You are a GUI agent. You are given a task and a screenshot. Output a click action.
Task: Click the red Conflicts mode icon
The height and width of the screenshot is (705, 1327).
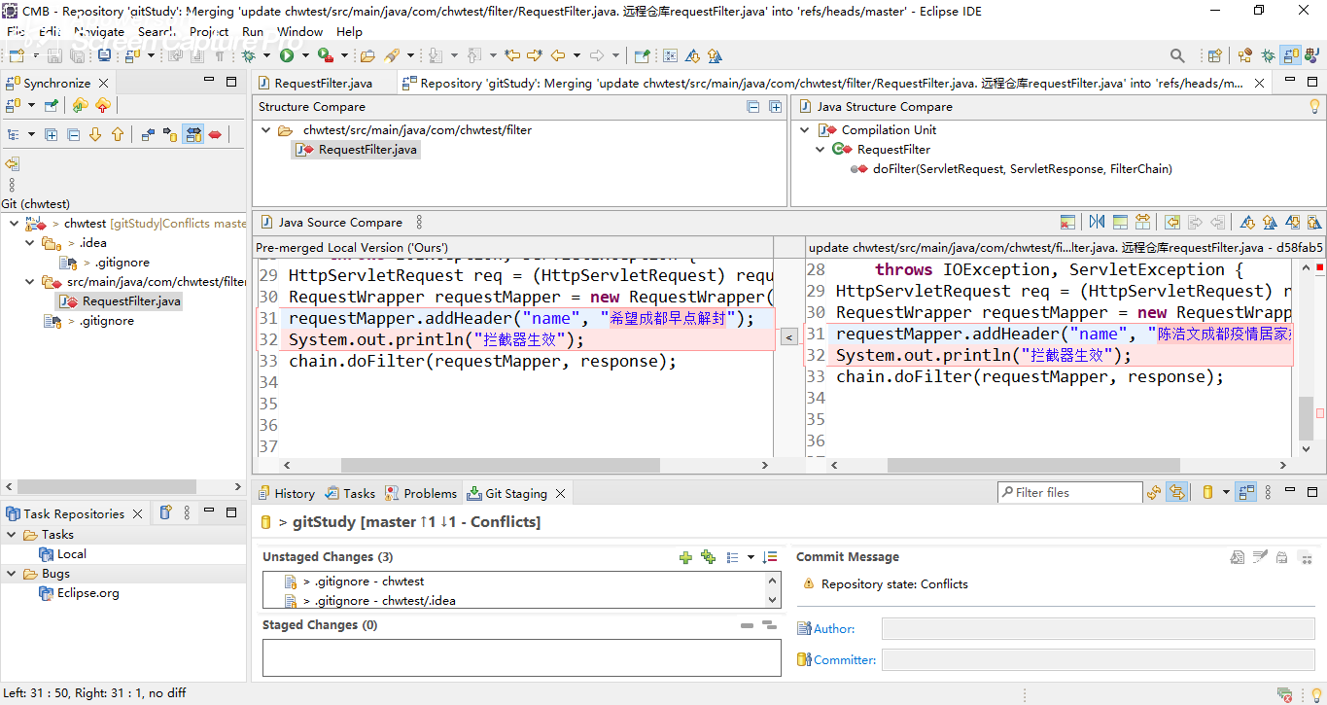(x=215, y=135)
